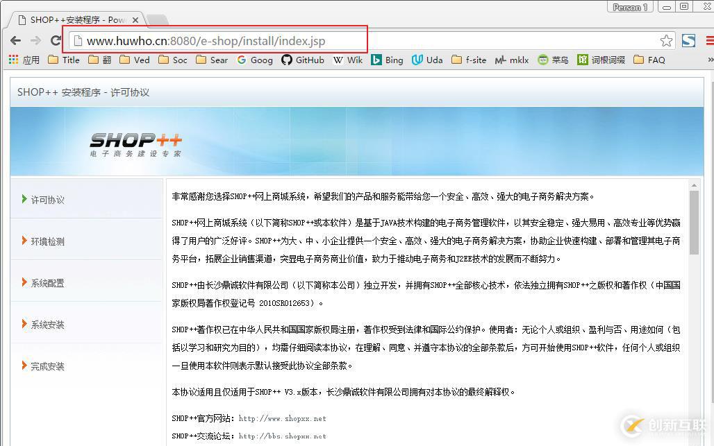
Task: Click the license agreement scrollbar thumb
Action: pos(694,223)
